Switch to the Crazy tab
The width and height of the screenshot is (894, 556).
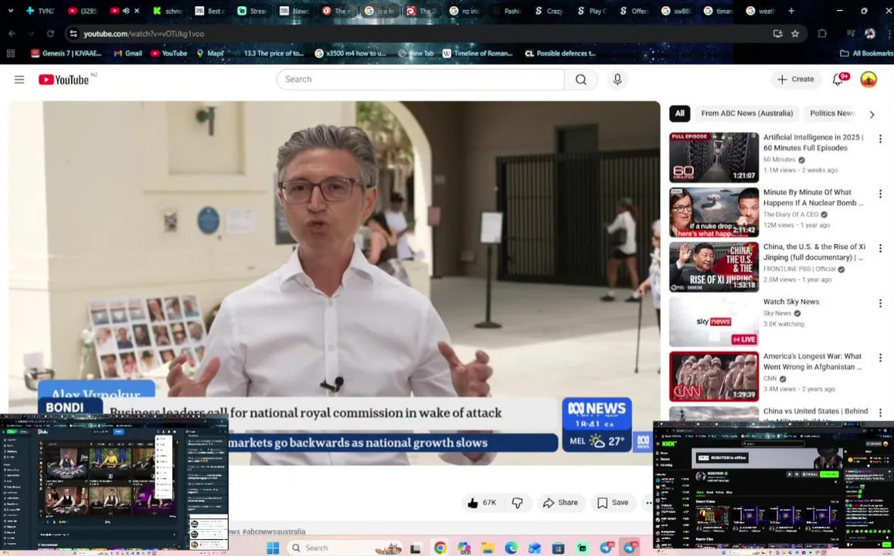[x=549, y=11]
